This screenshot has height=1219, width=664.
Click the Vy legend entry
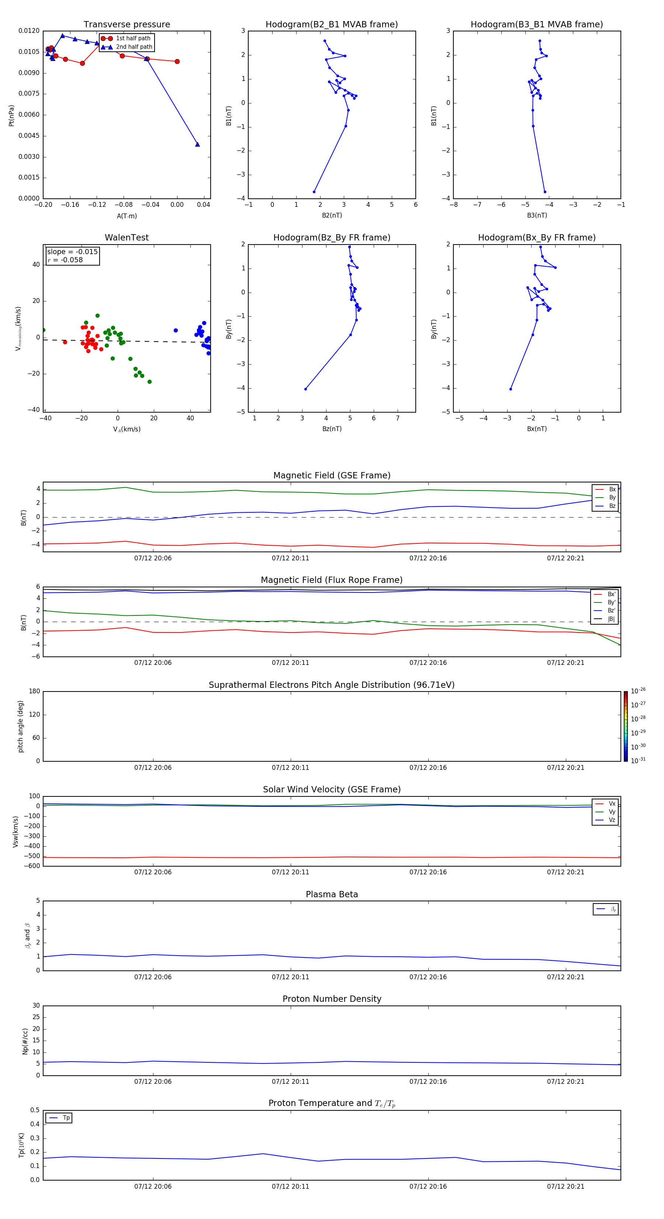tap(605, 812)
